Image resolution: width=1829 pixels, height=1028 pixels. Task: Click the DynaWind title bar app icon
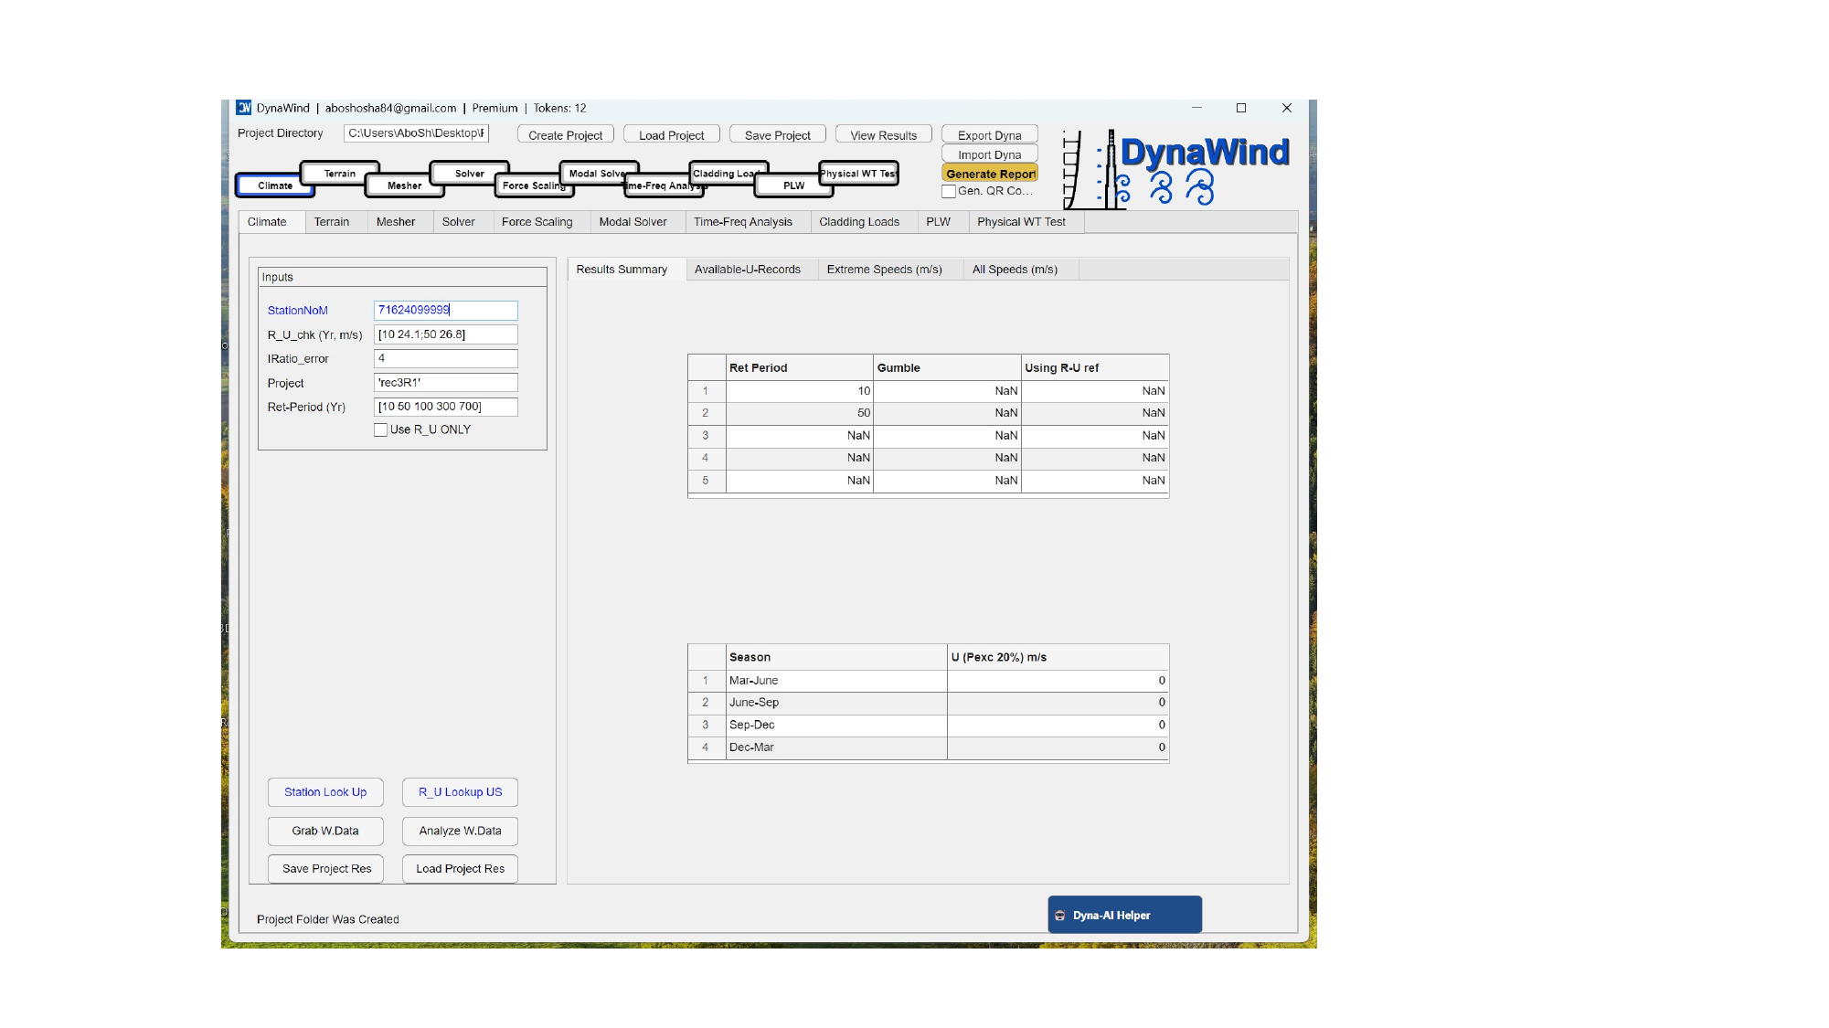[244, 108]
